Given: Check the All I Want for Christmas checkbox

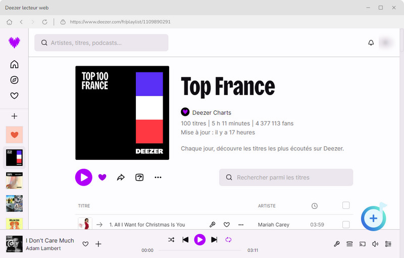Looking at the screenshot, I should tap(346, 225).
